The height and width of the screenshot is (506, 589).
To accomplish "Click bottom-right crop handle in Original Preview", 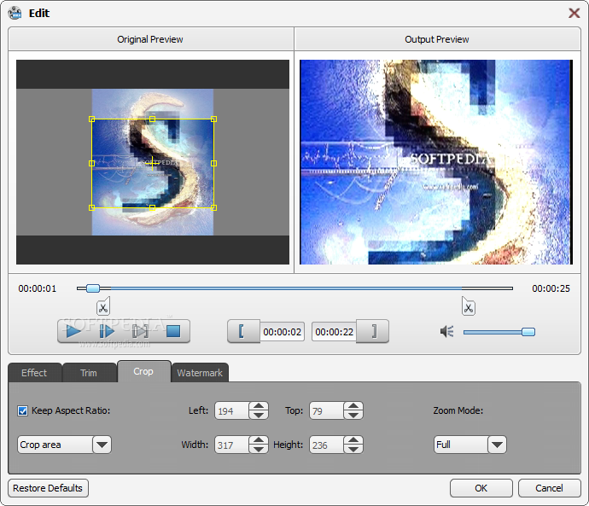I will pyautogui.click(x=213, y=207).
